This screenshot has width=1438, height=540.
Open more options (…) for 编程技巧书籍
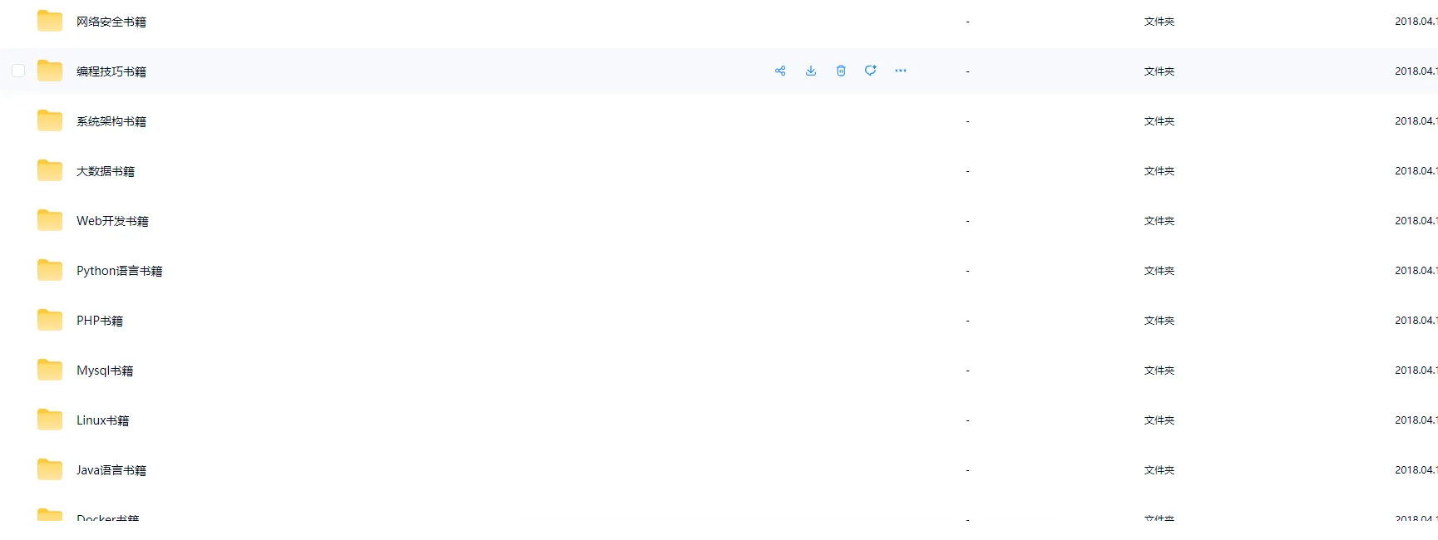(x=901, y=71)
